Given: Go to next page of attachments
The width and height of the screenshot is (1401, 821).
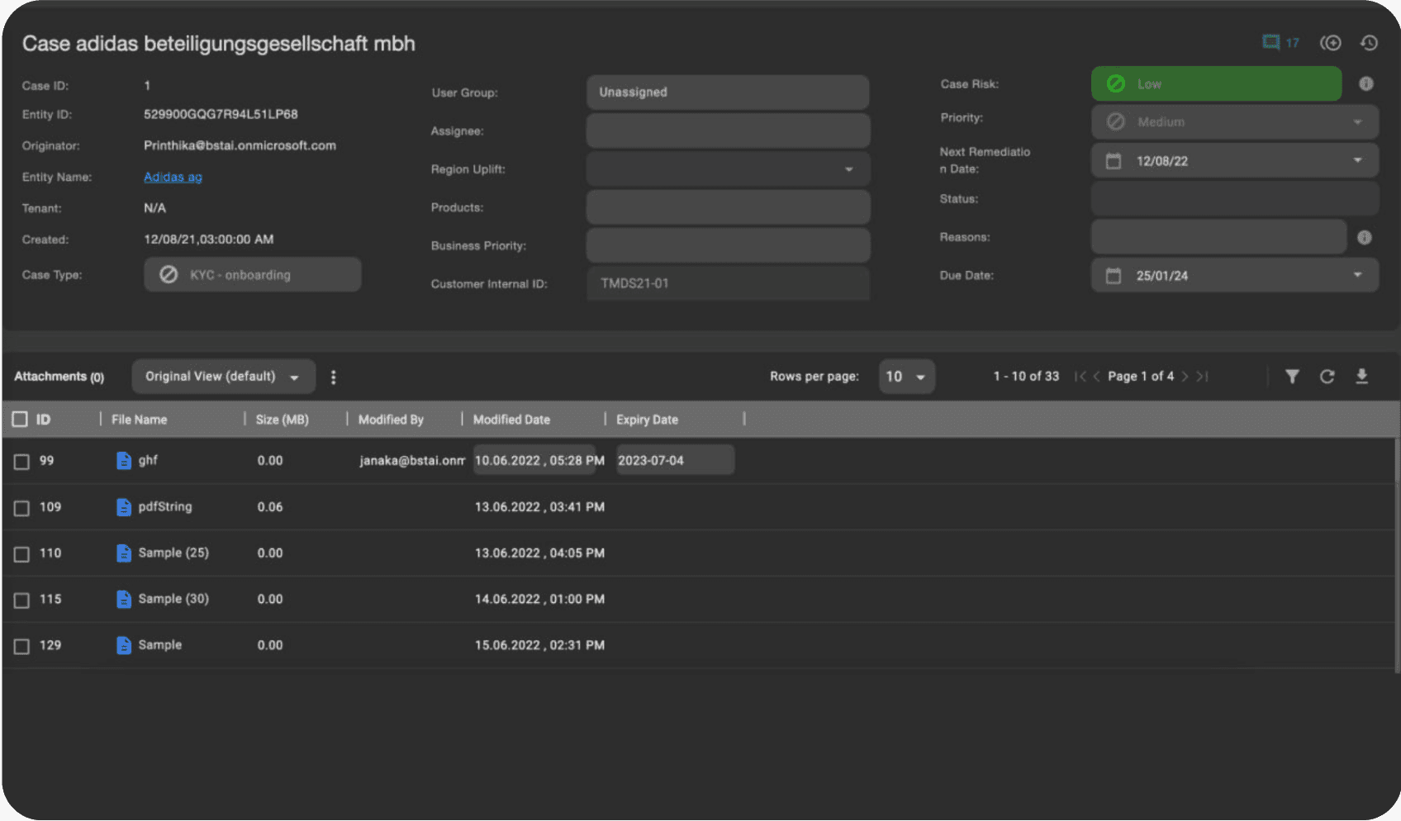Looking at the screenshot, I should point(1185,377).
